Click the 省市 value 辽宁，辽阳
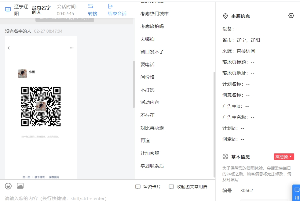Image resolution: width=300 pixels, height=201 pixels. point(248,40)
